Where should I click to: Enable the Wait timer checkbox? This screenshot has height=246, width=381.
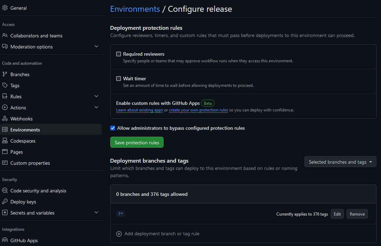(119, 79)
